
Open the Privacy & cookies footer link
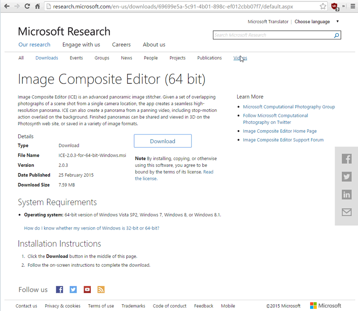pyautogui.click(x=63, y=306)
